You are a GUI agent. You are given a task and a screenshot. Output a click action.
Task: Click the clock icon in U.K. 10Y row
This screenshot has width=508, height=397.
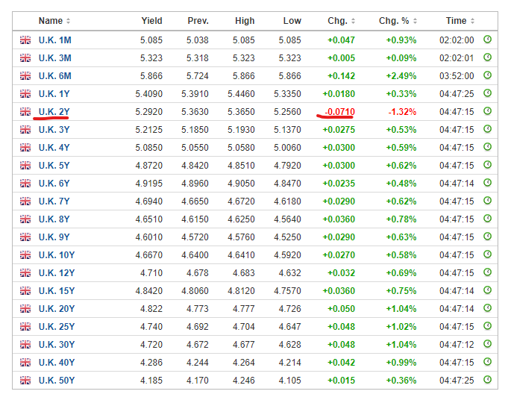point(487,254)
